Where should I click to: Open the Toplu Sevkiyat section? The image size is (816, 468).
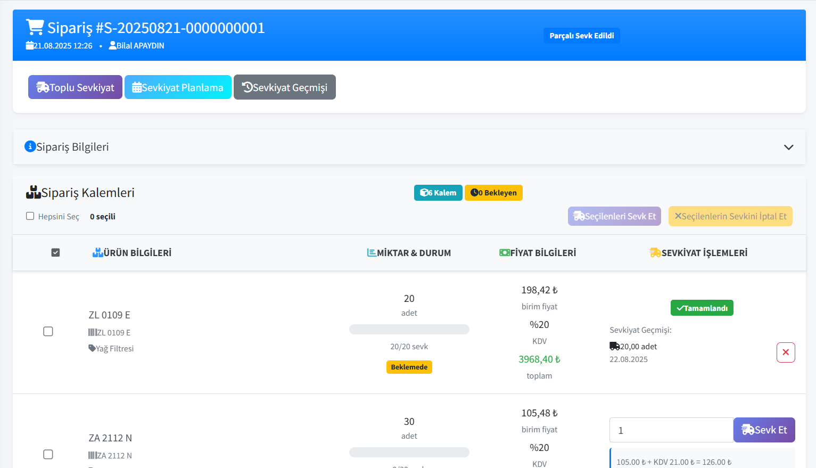tap(75, 87)
